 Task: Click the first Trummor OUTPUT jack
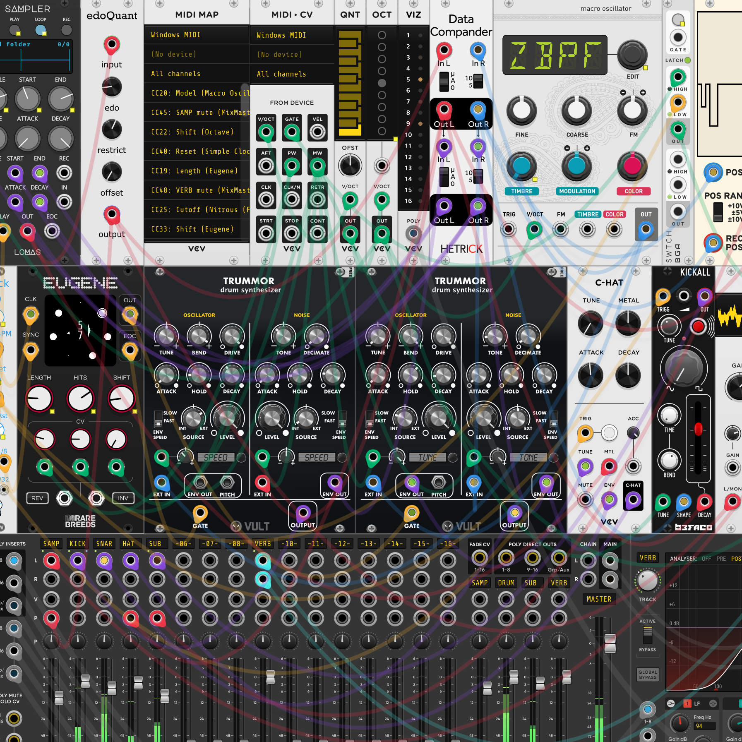point(303,513)
